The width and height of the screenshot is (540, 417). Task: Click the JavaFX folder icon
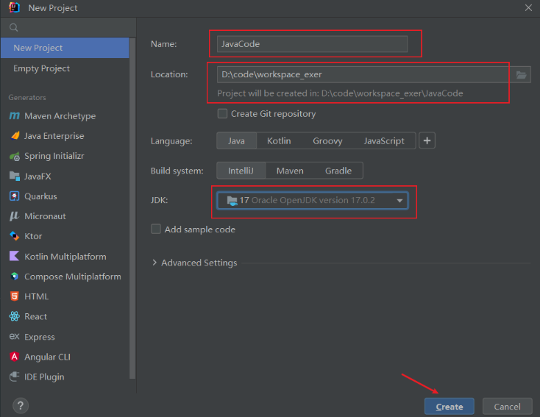coord(15,177)
